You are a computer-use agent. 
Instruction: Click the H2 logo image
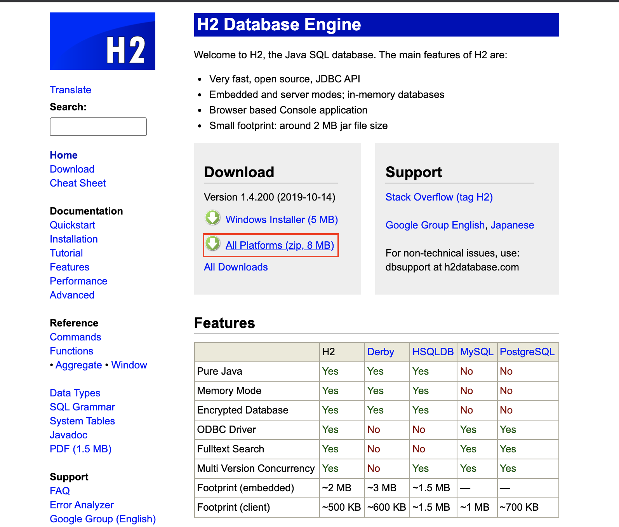click(103, 41)
